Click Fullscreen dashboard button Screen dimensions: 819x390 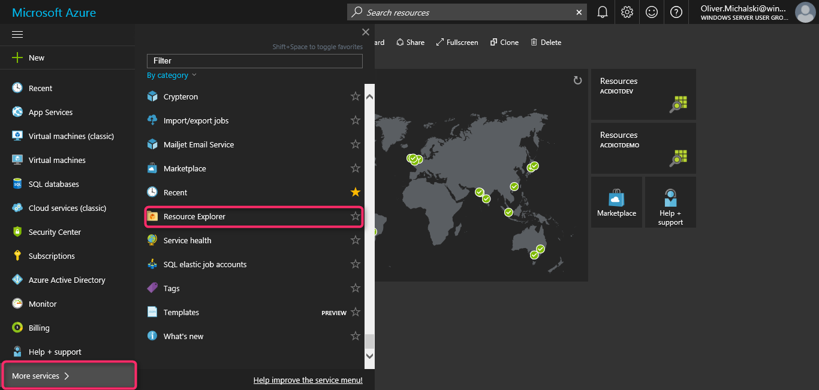click(x=457, y=43)
